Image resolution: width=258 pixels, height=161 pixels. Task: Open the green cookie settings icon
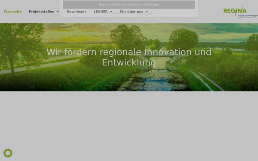click(8, 153)
